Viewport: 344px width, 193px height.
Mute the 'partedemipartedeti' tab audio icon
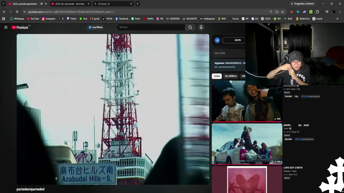41,4
